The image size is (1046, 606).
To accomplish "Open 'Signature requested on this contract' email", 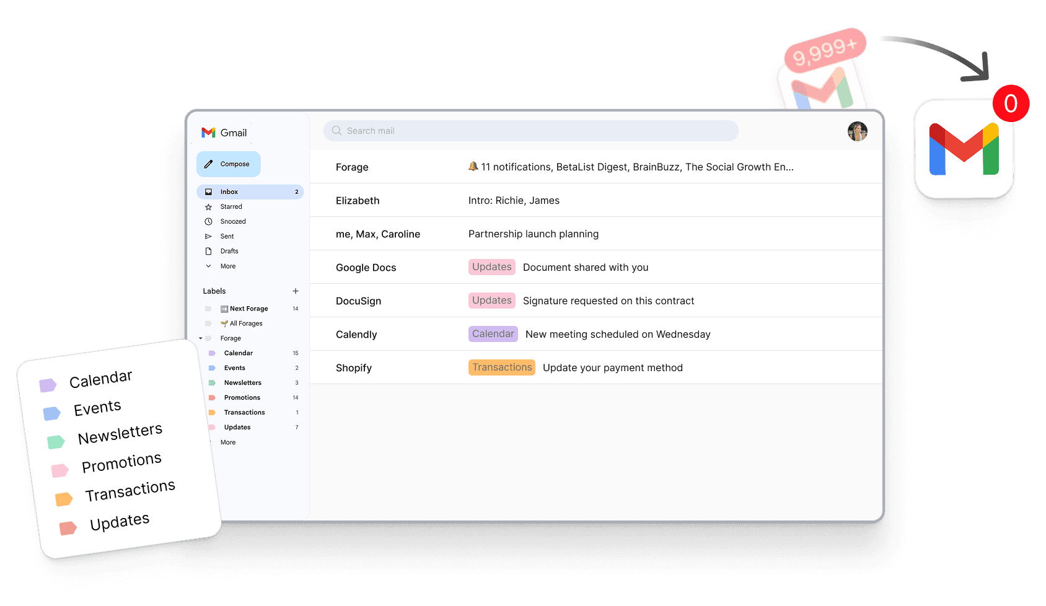I will pyautogui.click(x=596, y=301).
